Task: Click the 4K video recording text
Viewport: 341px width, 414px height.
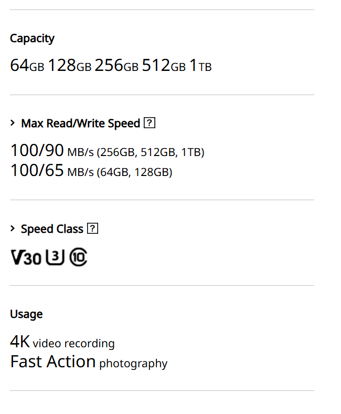Action: click(62, 343)
